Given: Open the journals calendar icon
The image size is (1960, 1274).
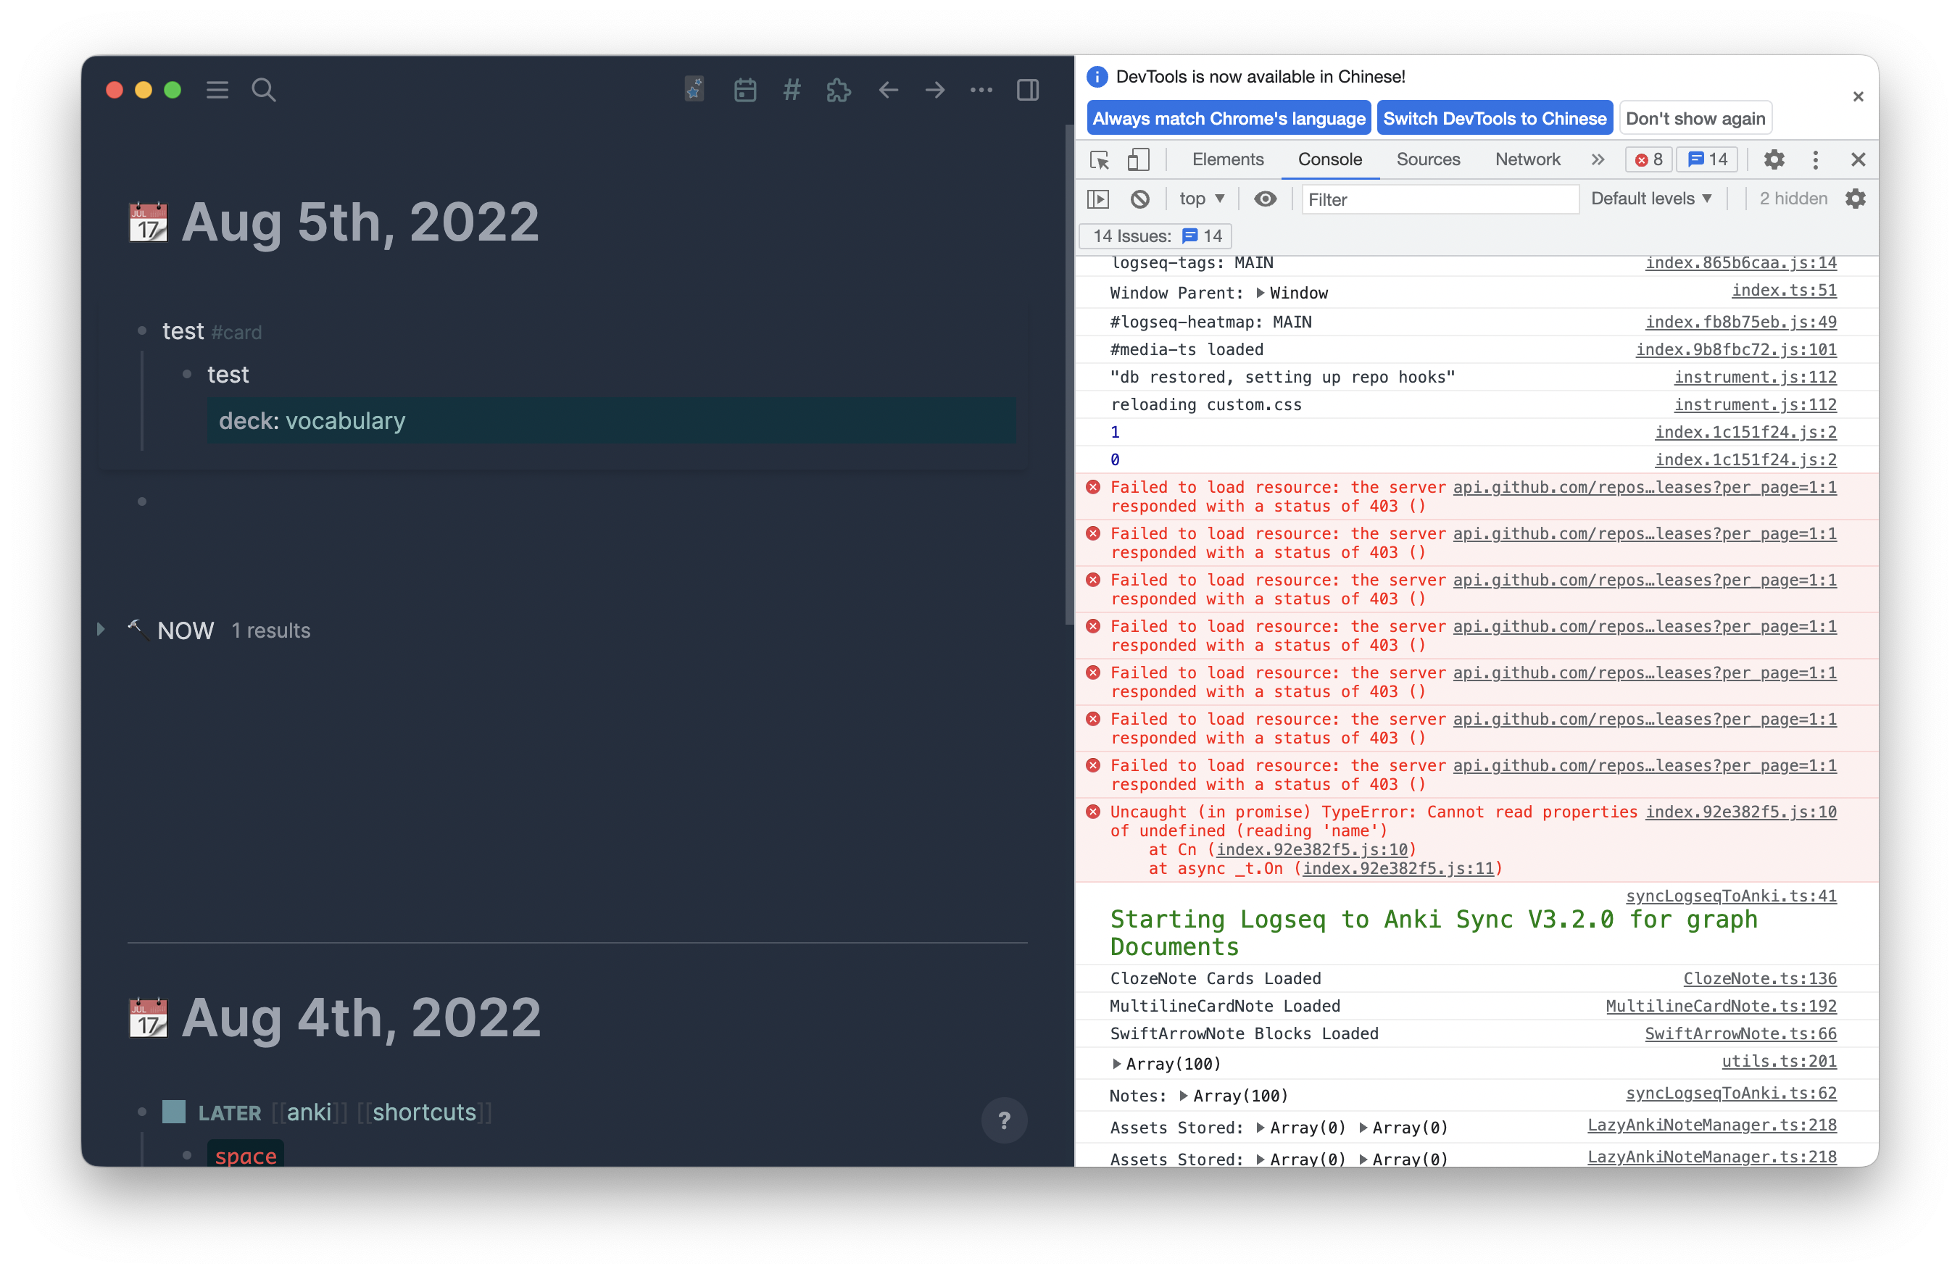Looking at the screenshot, I should tap(744, 90).
